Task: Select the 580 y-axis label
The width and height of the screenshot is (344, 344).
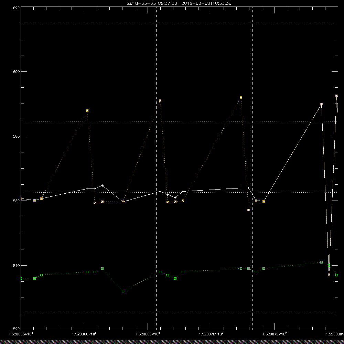Action: point(17,136)
